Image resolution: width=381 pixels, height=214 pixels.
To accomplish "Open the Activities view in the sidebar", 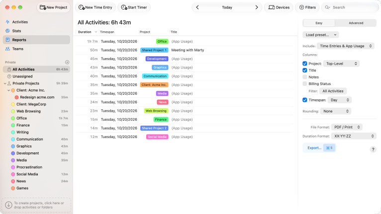I will click(x=36, y=22).
